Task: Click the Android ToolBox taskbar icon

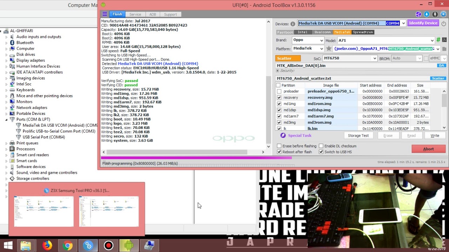Action: point(129,245)
